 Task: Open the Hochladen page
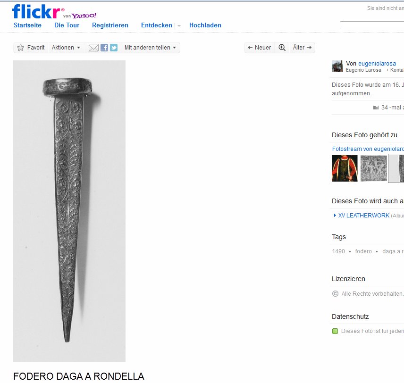(x=205, y=25)
